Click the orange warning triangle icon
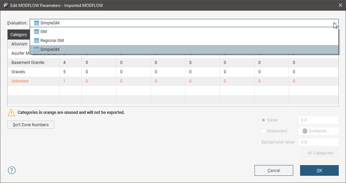Image resolution: width=346 pixels, height=183 pixels. pos(12,112)
